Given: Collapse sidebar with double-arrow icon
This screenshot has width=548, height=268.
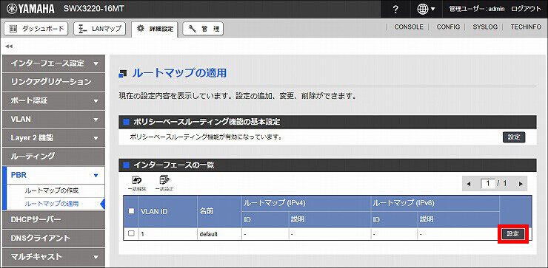Looking at the screenshot, I should 9,47.
